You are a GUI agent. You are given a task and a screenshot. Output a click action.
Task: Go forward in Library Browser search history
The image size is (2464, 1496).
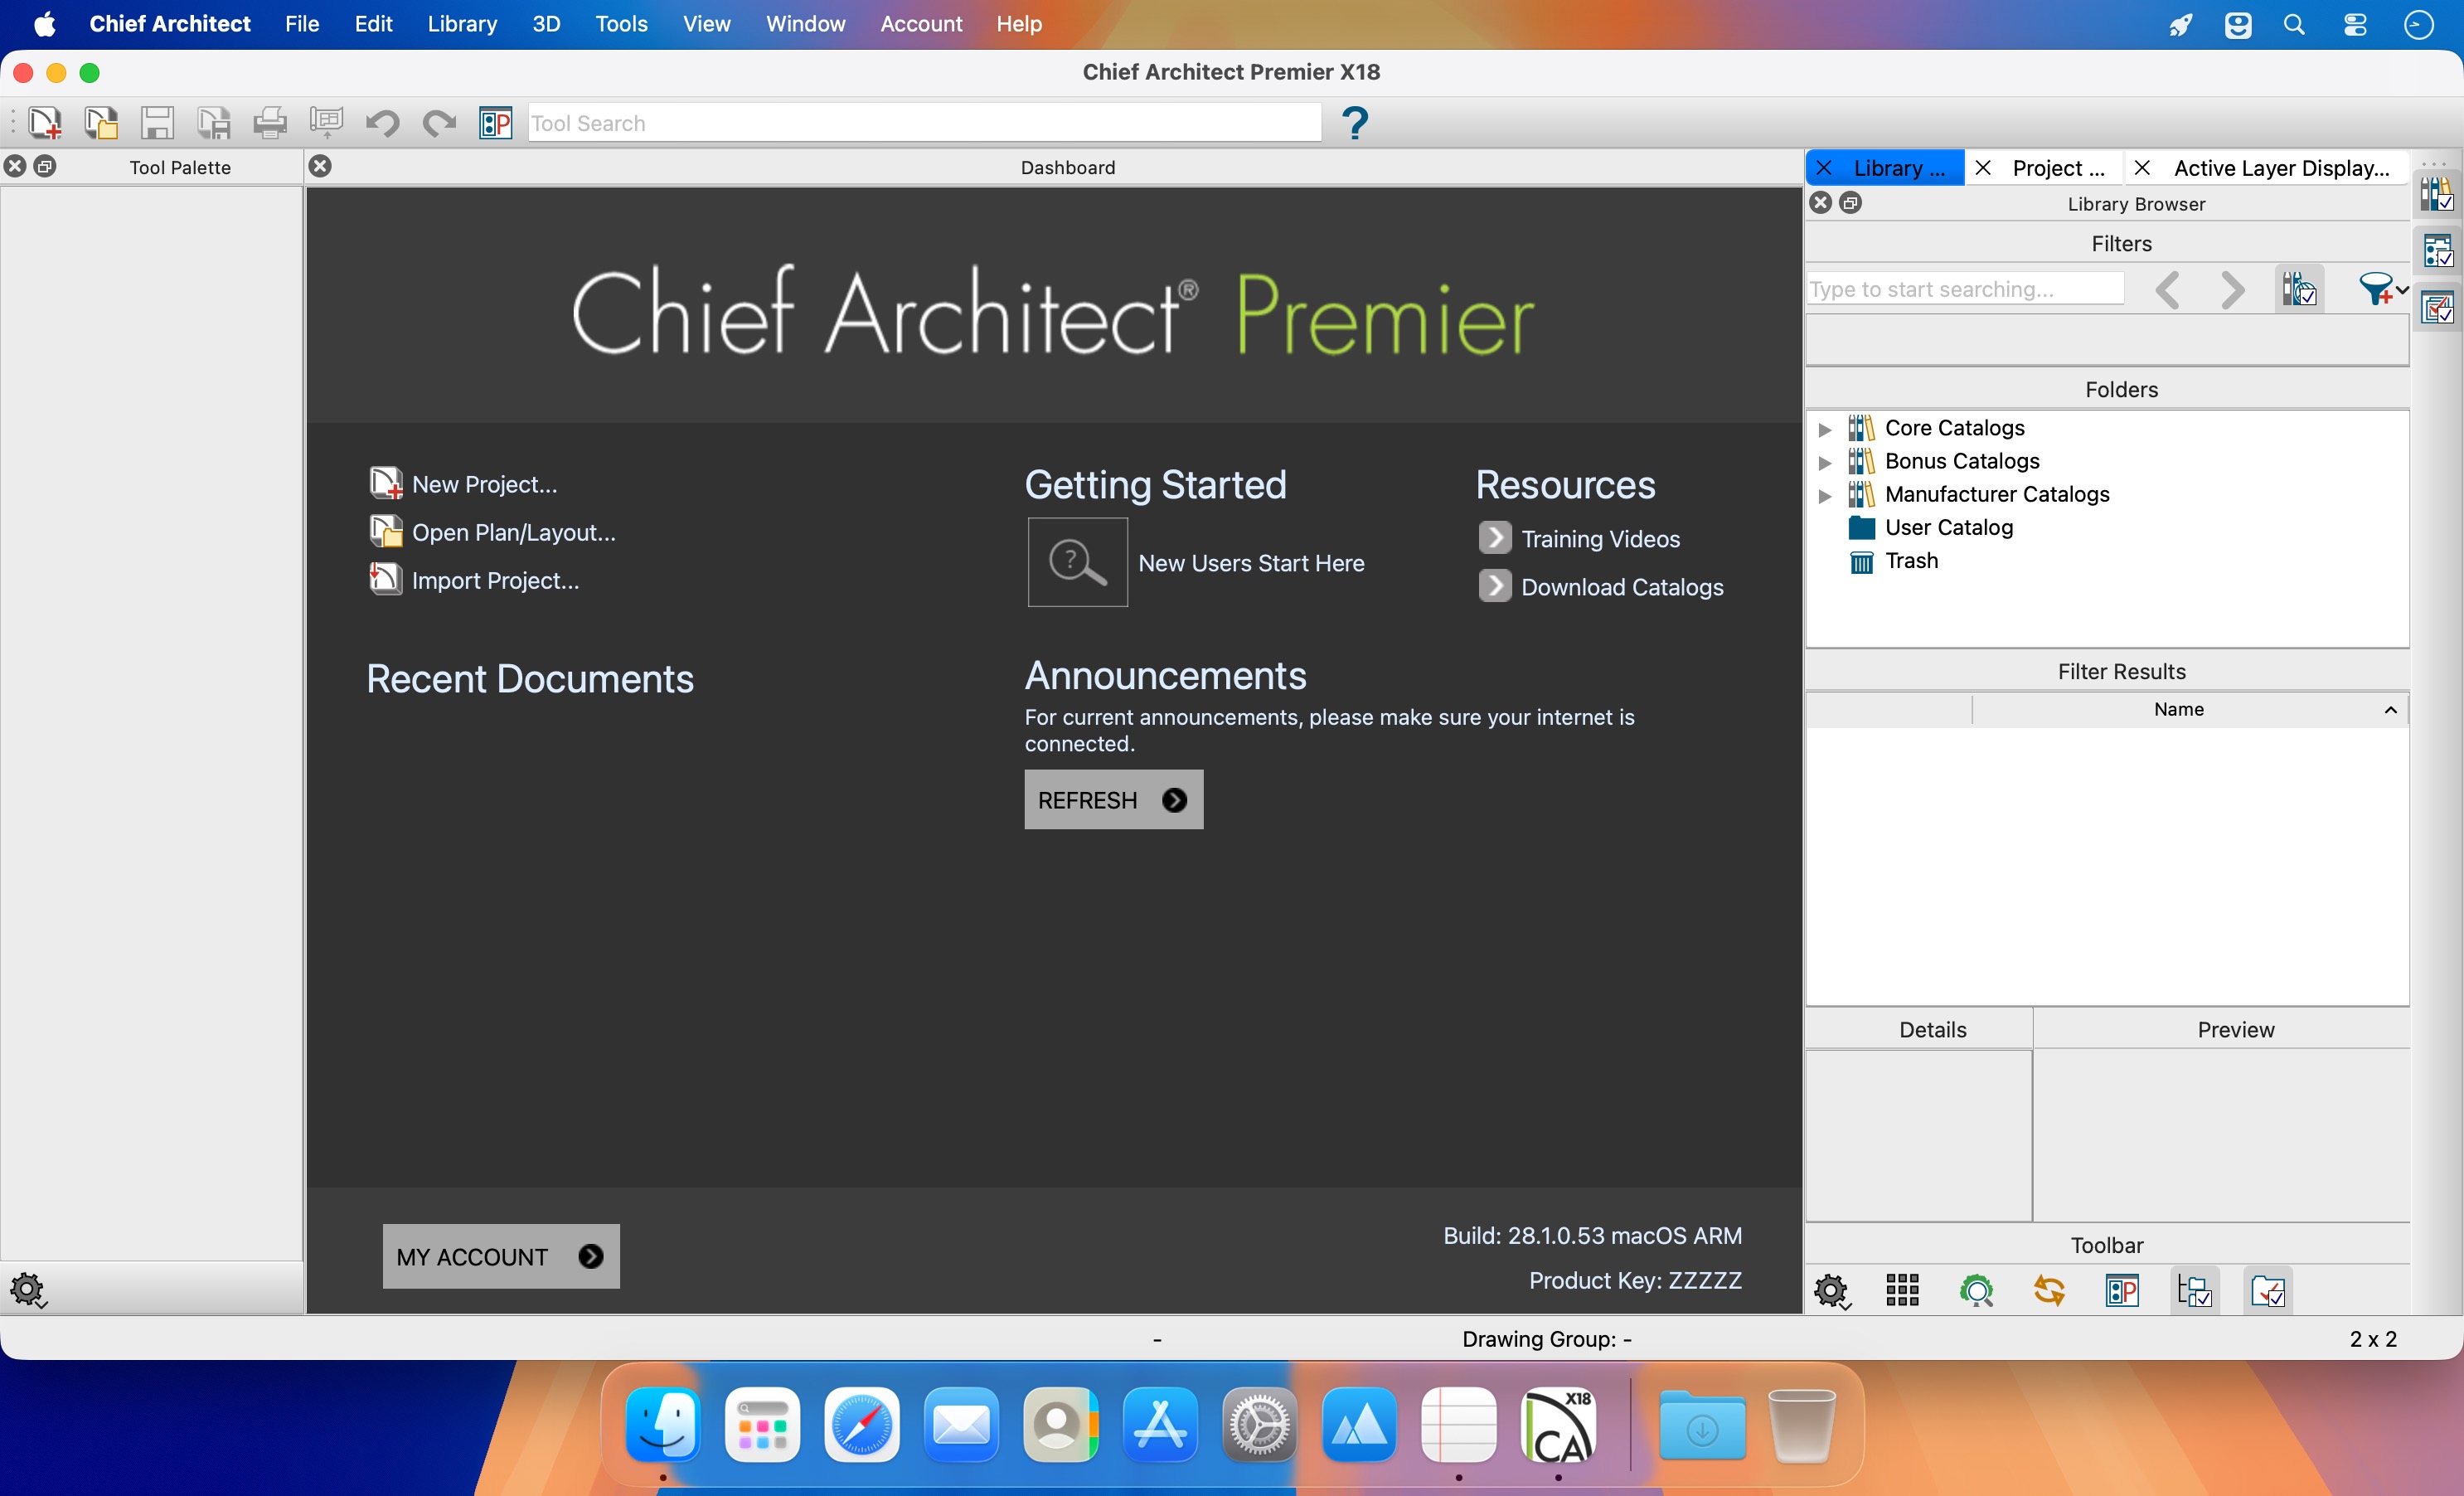(x=2232, y=290)
